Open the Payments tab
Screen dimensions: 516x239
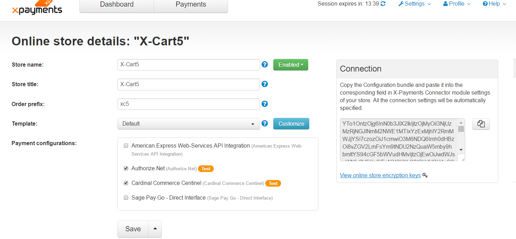(191, 5)
